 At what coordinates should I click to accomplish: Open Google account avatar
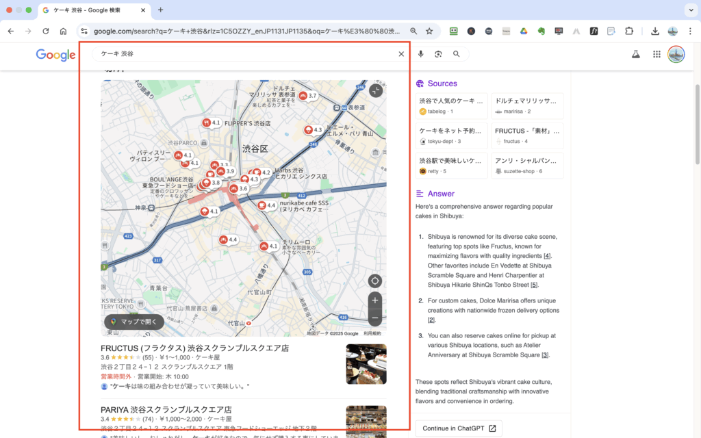pyautogui.click(x=676, y=54)
